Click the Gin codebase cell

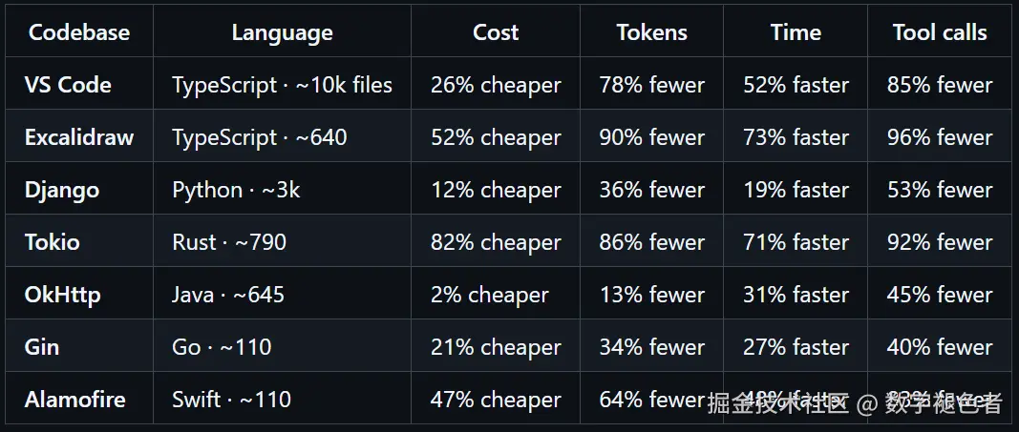42,347
